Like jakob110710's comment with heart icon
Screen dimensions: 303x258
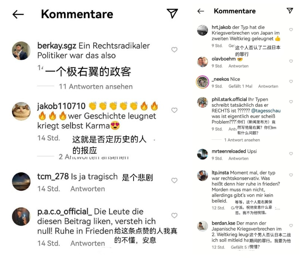coord(174,110)
